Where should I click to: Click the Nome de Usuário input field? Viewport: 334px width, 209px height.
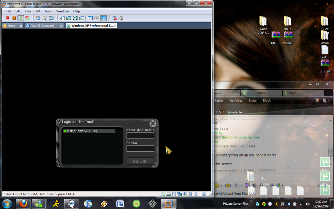pos(140,136)
